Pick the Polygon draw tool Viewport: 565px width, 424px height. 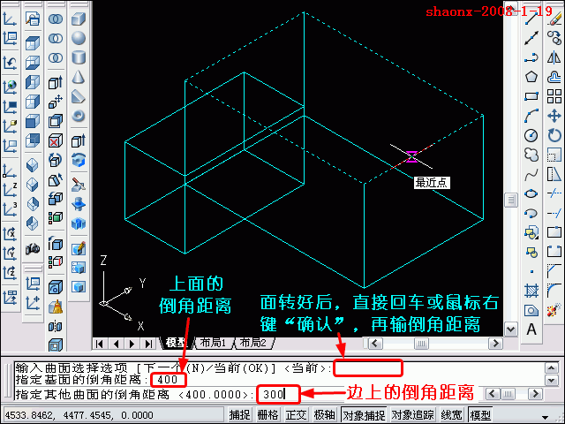coord(531,77)
